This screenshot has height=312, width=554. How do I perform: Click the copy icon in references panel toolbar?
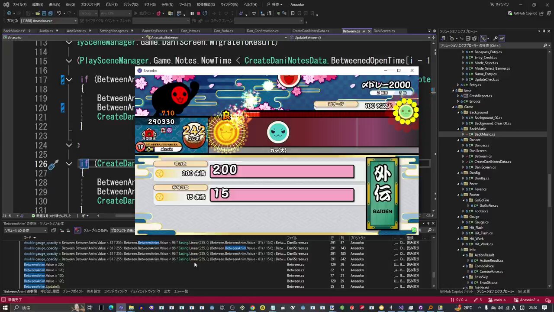tap(53, 231)
